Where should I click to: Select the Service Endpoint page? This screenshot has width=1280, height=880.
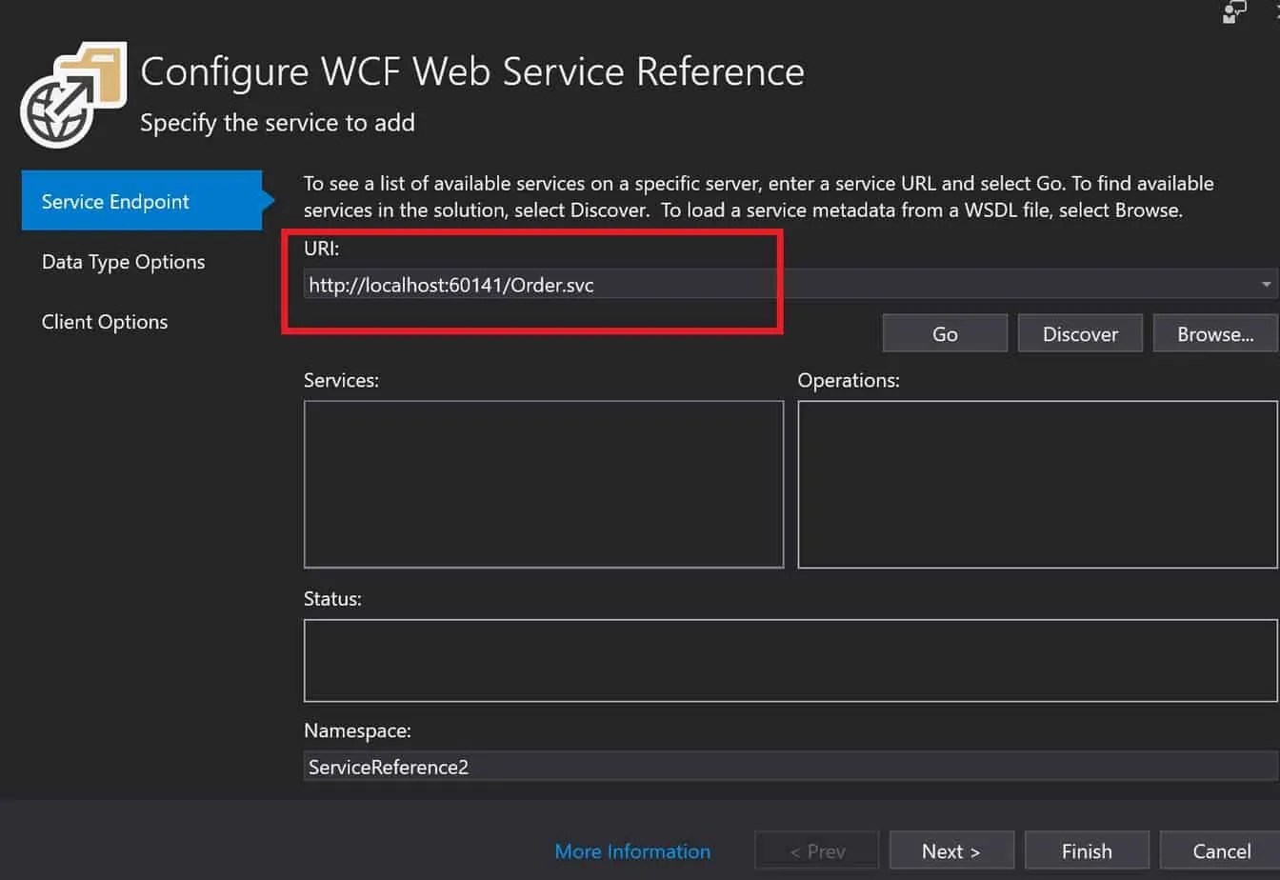pyautogui.click(x=114, y=201)
